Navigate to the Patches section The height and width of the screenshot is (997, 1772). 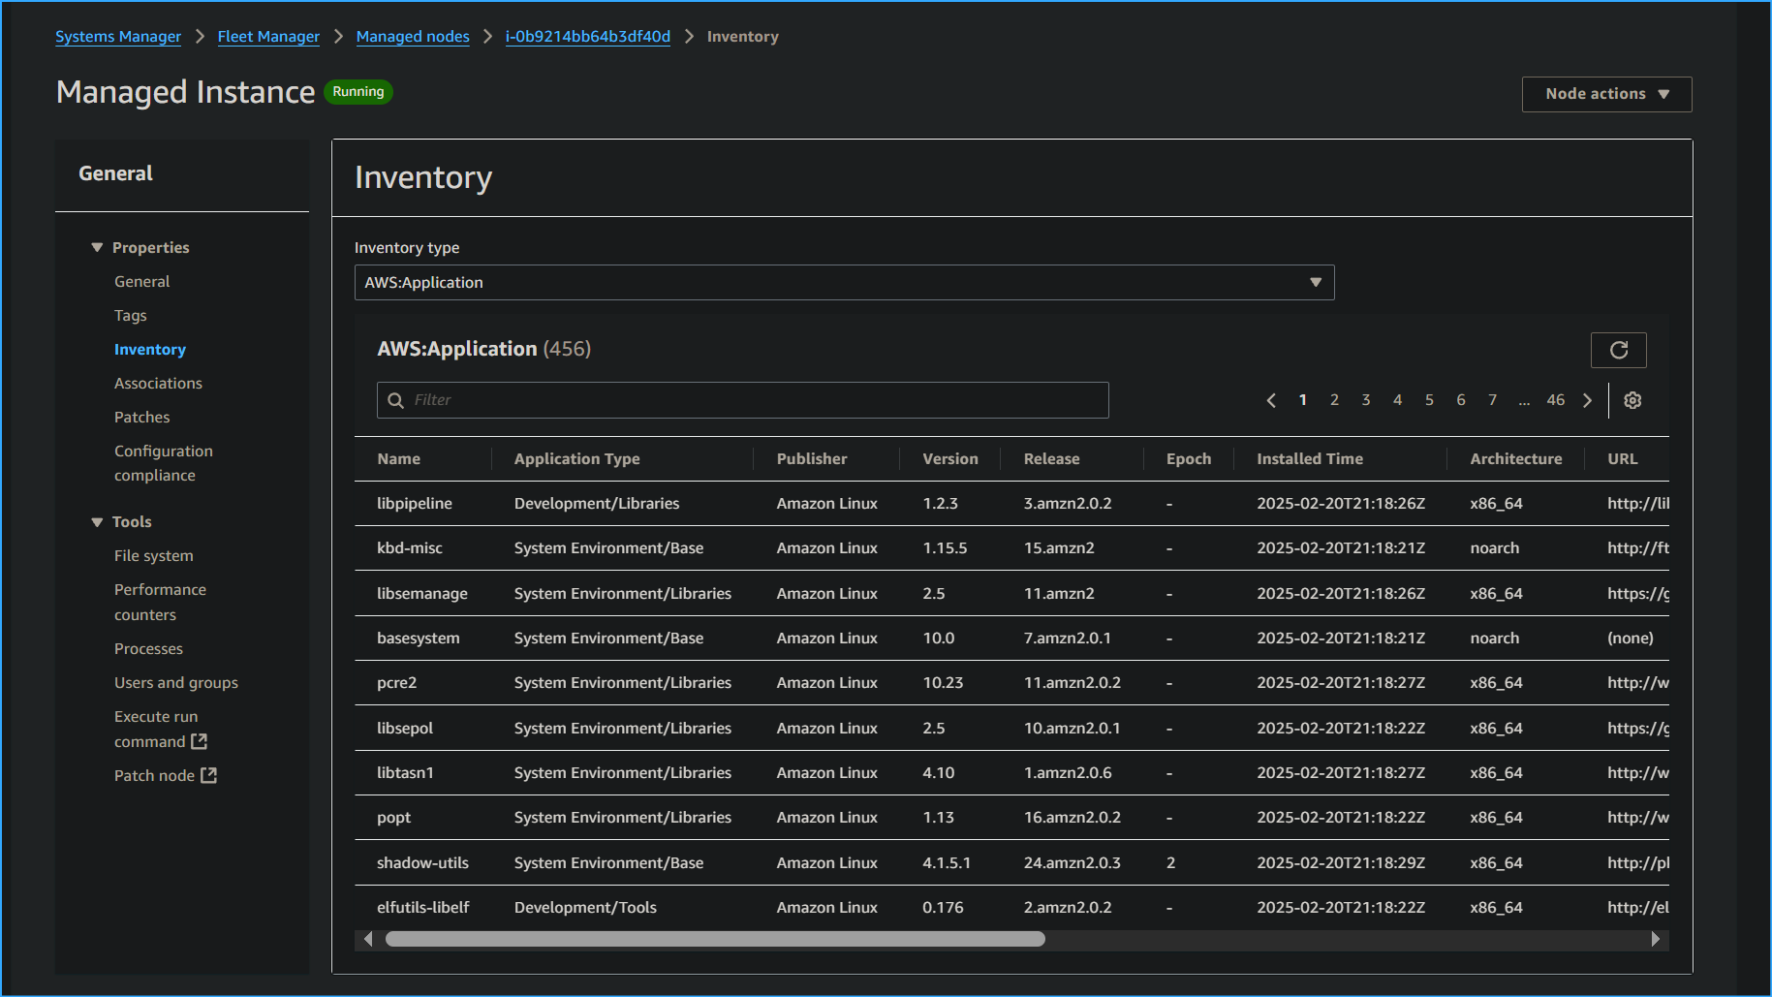141,417
